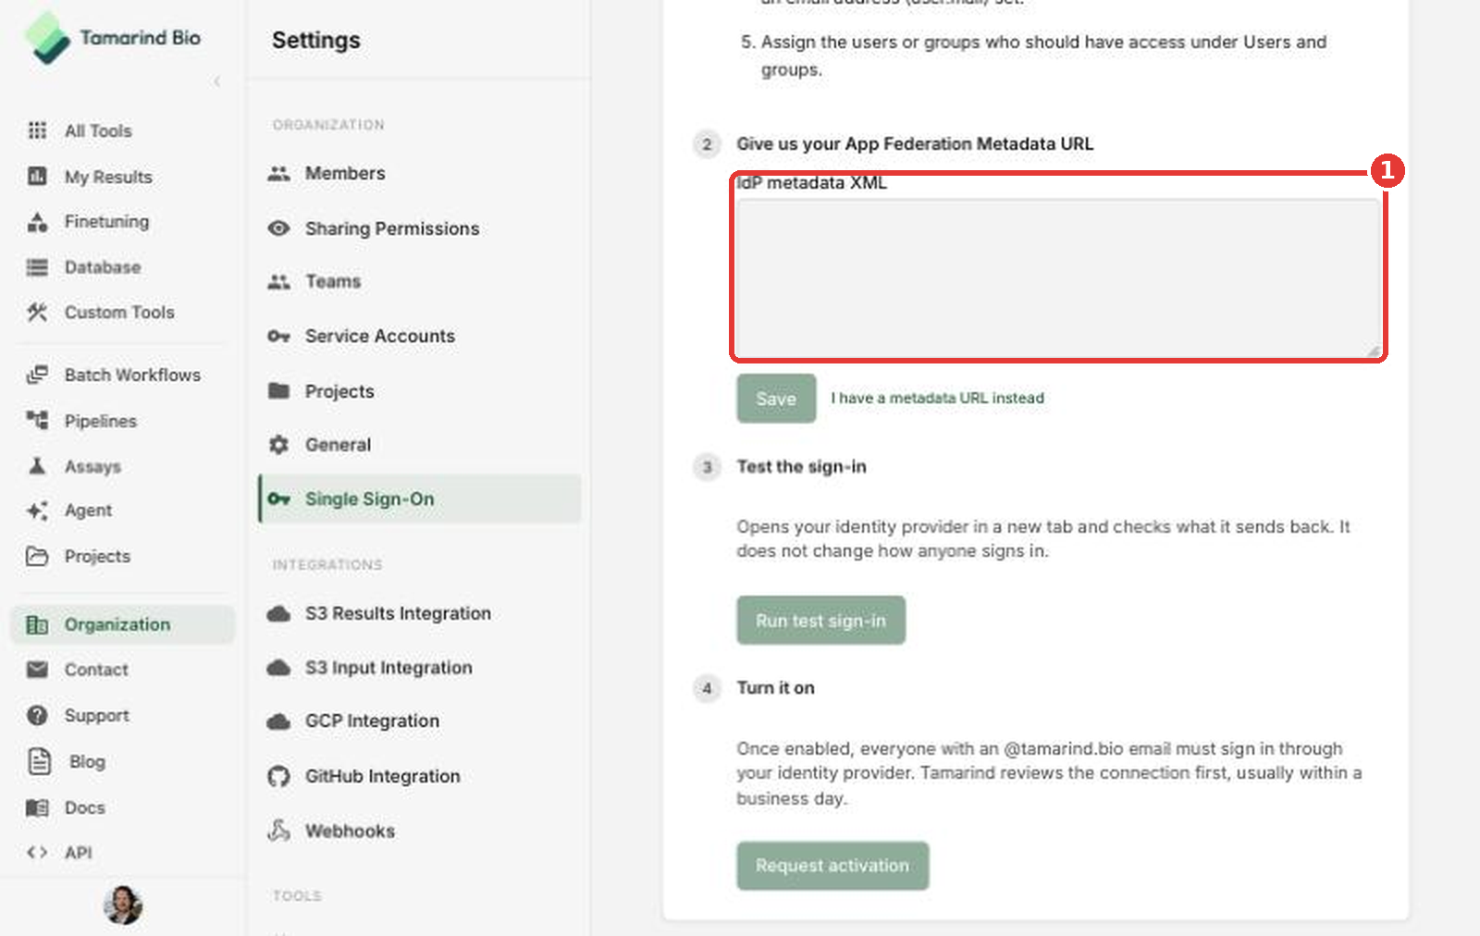Open the Docs book icon
This screenshot has width=1480, height=936.
(37, 807)
